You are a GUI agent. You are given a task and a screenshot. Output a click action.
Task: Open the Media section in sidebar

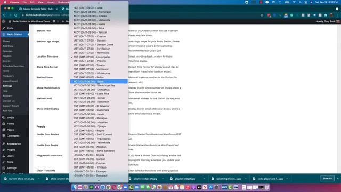click(10, 118)
